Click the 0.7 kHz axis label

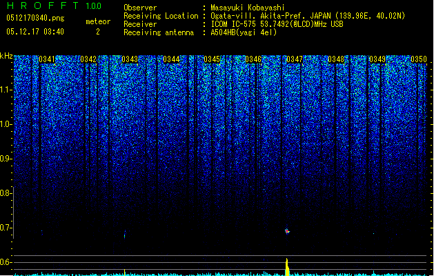6,228
